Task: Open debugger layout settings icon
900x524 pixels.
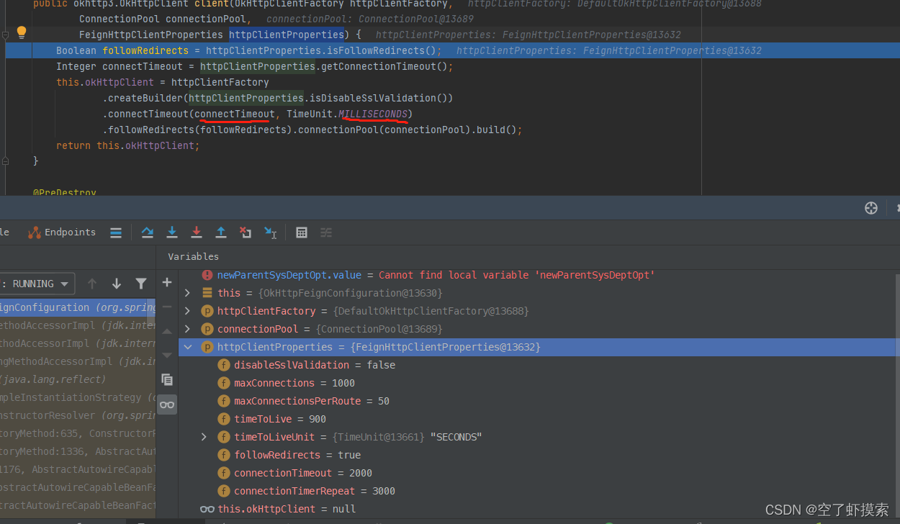Action: pos(325,232)
